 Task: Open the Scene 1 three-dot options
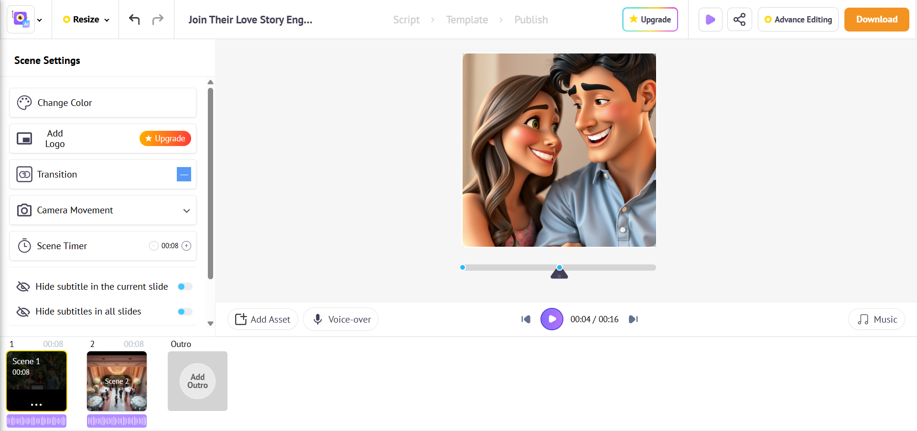pyautogui.click(x=36, y=404)
